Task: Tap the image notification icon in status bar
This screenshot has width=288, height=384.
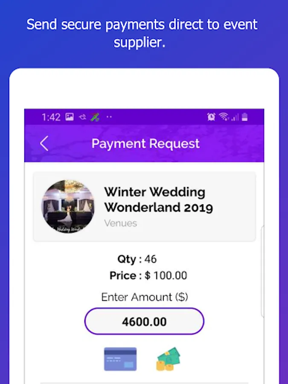Action: point(70,117)
